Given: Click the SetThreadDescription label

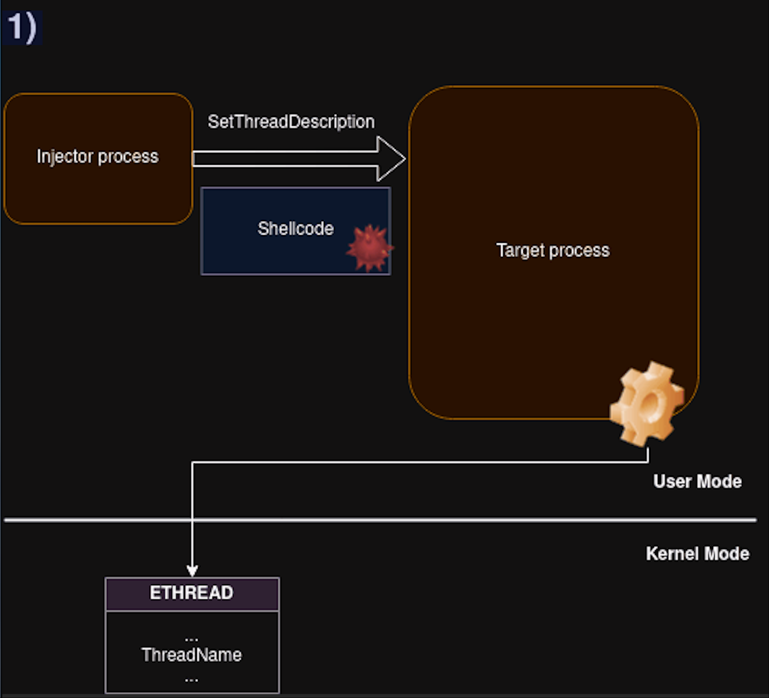Looking at the screenshot, I should click(x=291, y=121).
